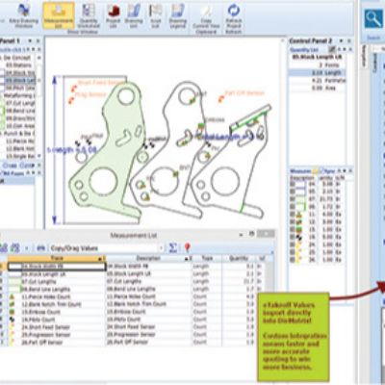Image resolution: width=385 pixels, height=385 pixels.
Task: Click the binoculars find icon in Measurement List toolbar
Action: (40, 248)
